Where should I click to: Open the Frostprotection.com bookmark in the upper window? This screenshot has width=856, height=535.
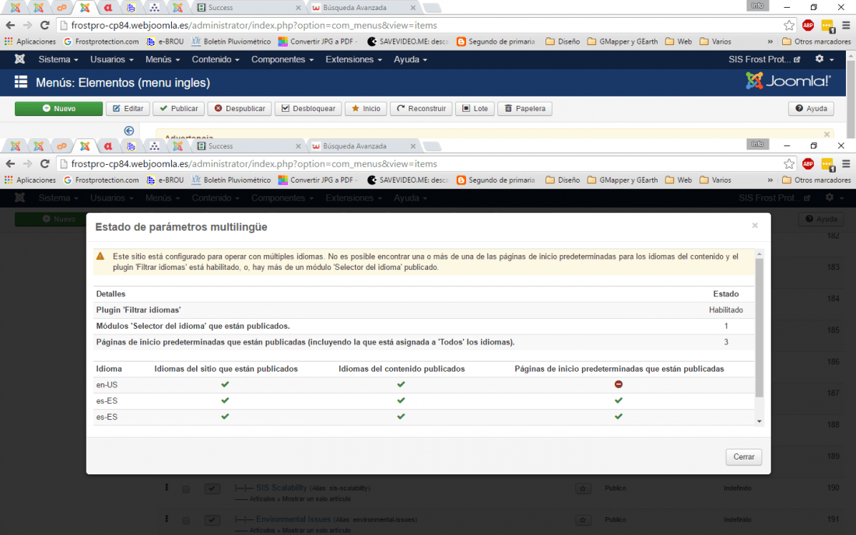tap(101, 41)
